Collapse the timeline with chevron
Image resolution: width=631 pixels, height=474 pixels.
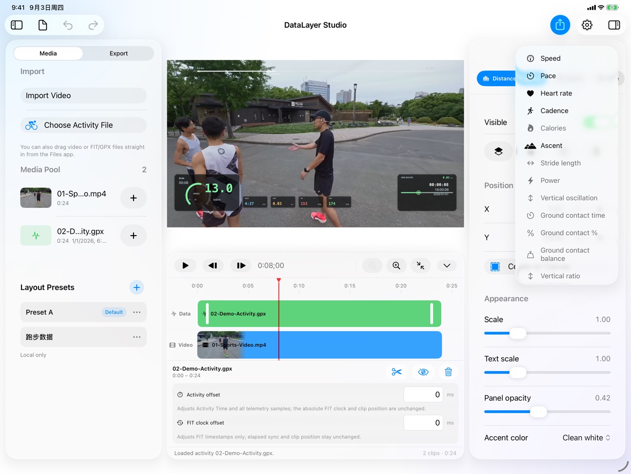click(447, 265)
